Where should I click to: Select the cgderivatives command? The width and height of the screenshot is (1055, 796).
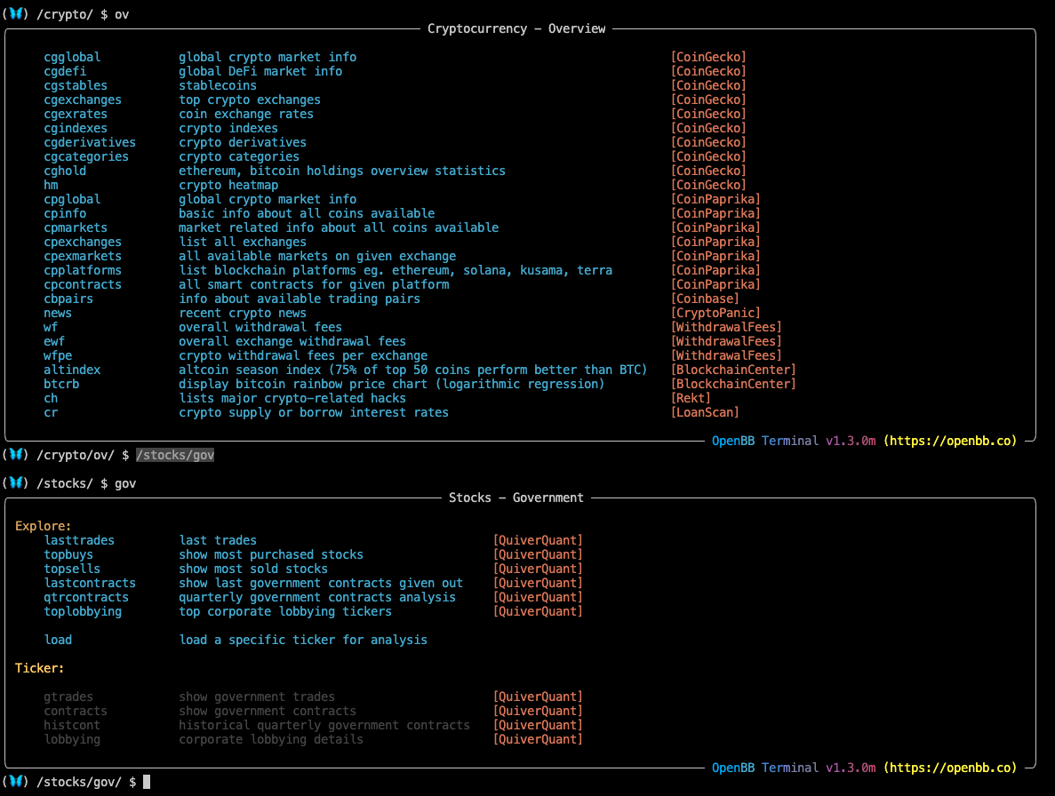click(90, 142)
